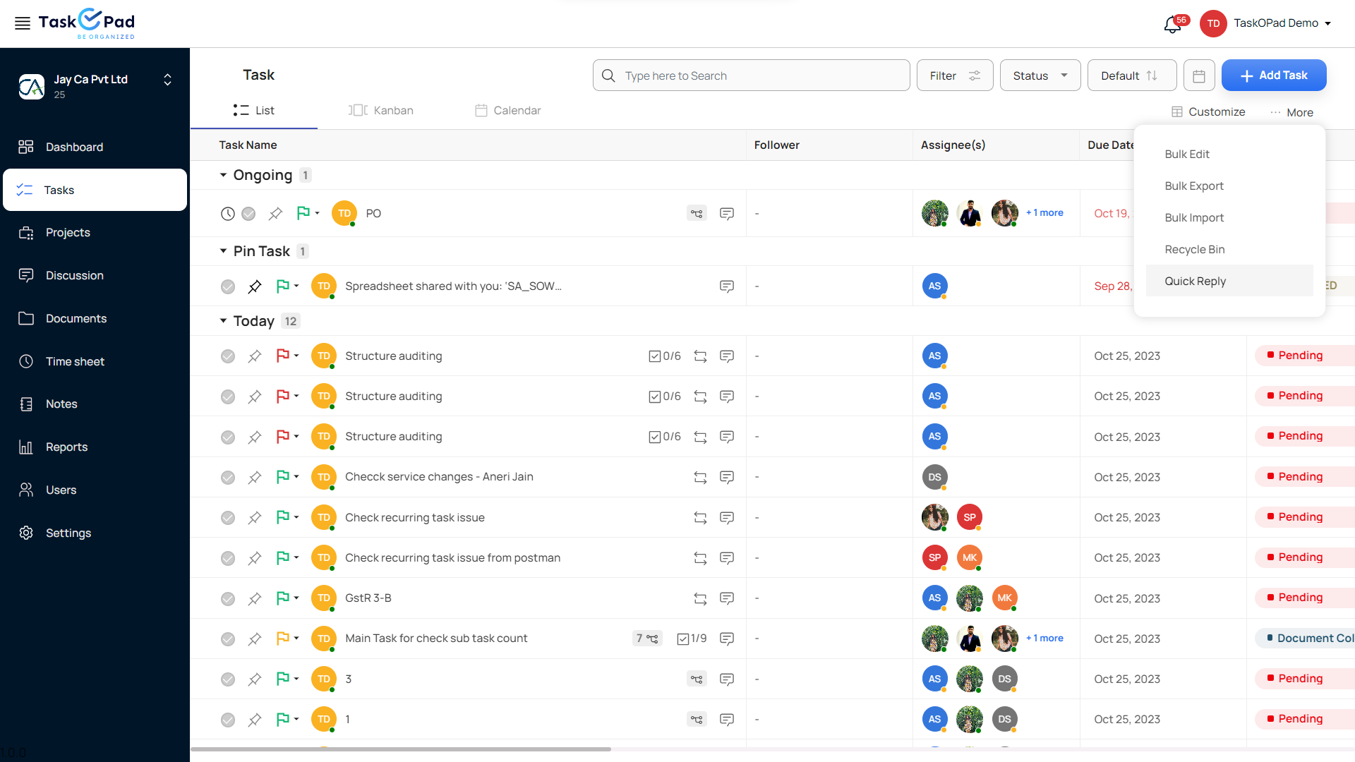Toggle the completion circle for the Main Task
1355x762 pixels.
tap(227, 639)
